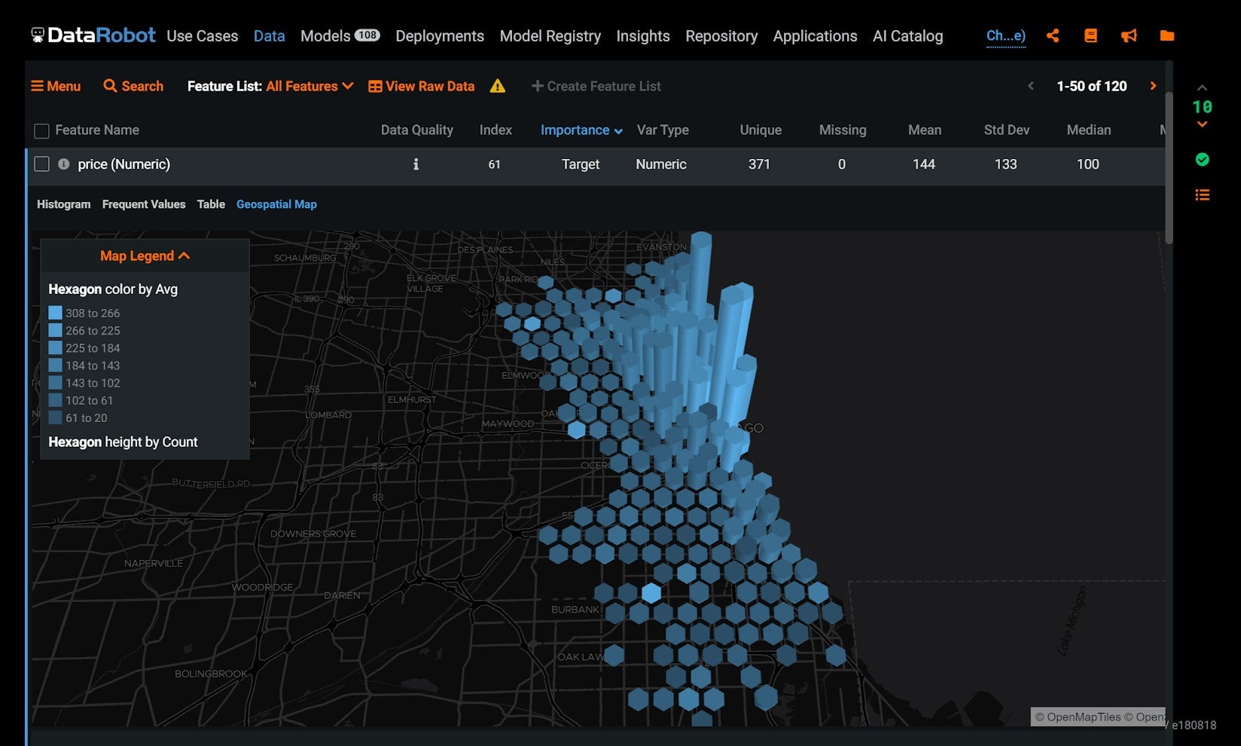Switch to the Histogram tab

[x=63, y=204]
